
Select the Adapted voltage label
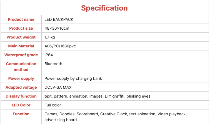coord(21,87)
